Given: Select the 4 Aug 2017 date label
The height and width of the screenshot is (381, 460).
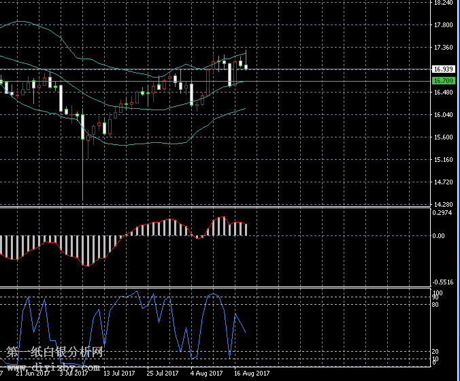Looking at the screenshot, I should [207, 373].
